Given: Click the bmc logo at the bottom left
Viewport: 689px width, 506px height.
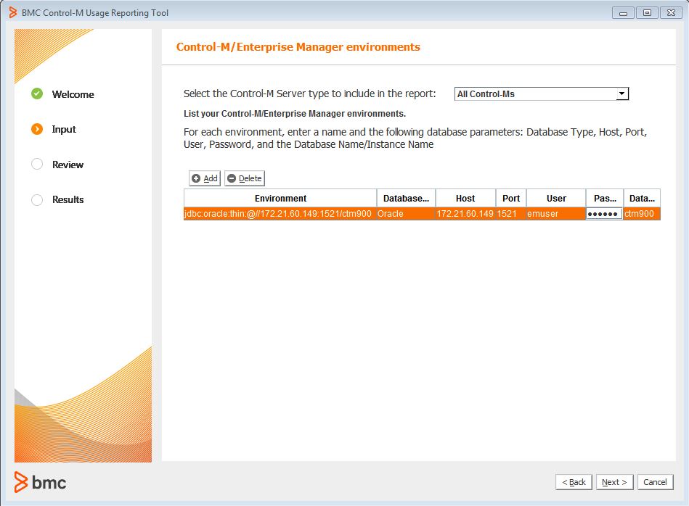Looking at the screenshot, I should pos(40,482).
